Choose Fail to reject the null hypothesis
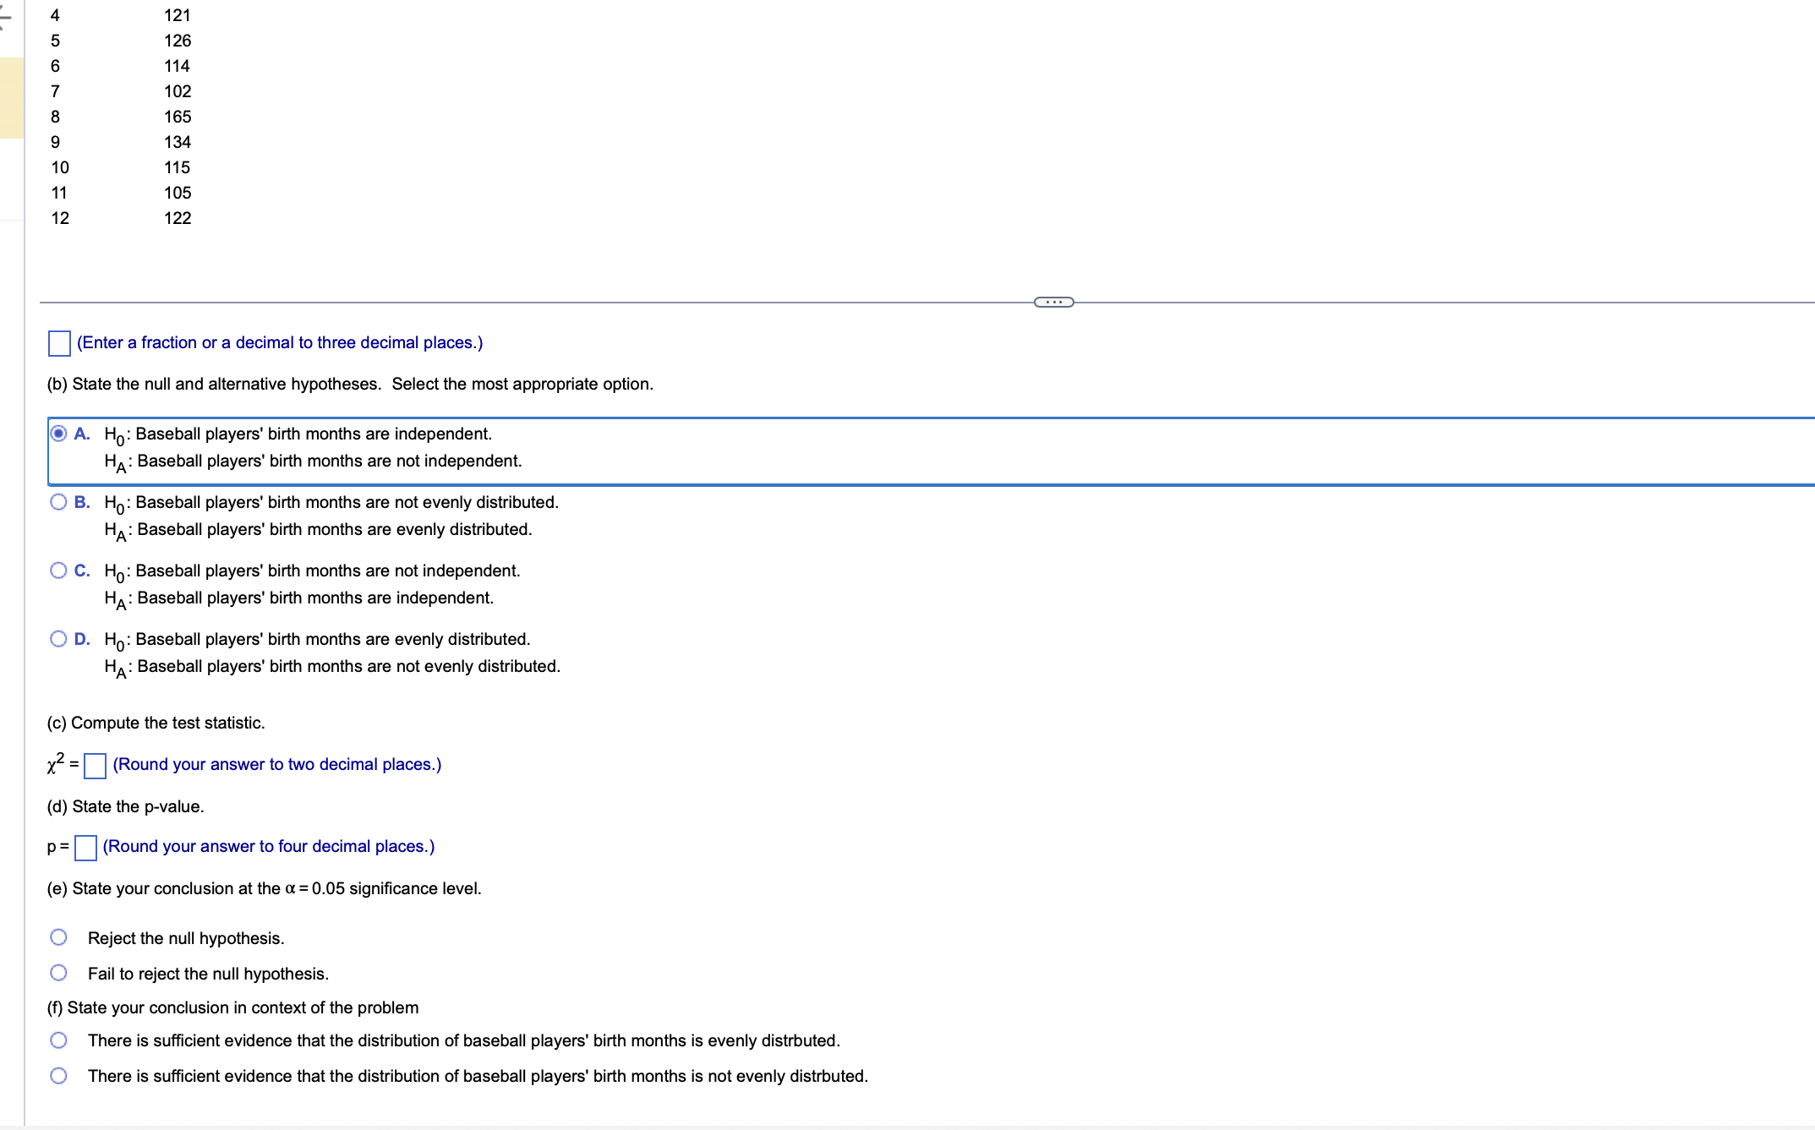 point(58,974)
